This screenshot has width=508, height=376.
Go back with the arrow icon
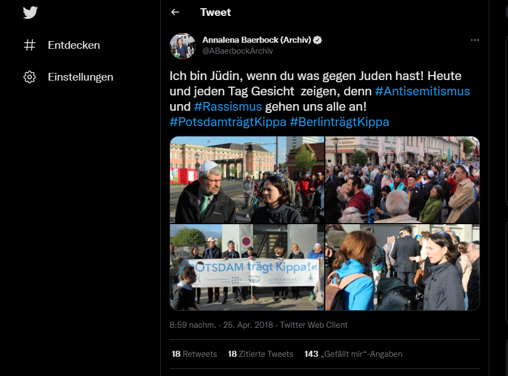(175, 12)
